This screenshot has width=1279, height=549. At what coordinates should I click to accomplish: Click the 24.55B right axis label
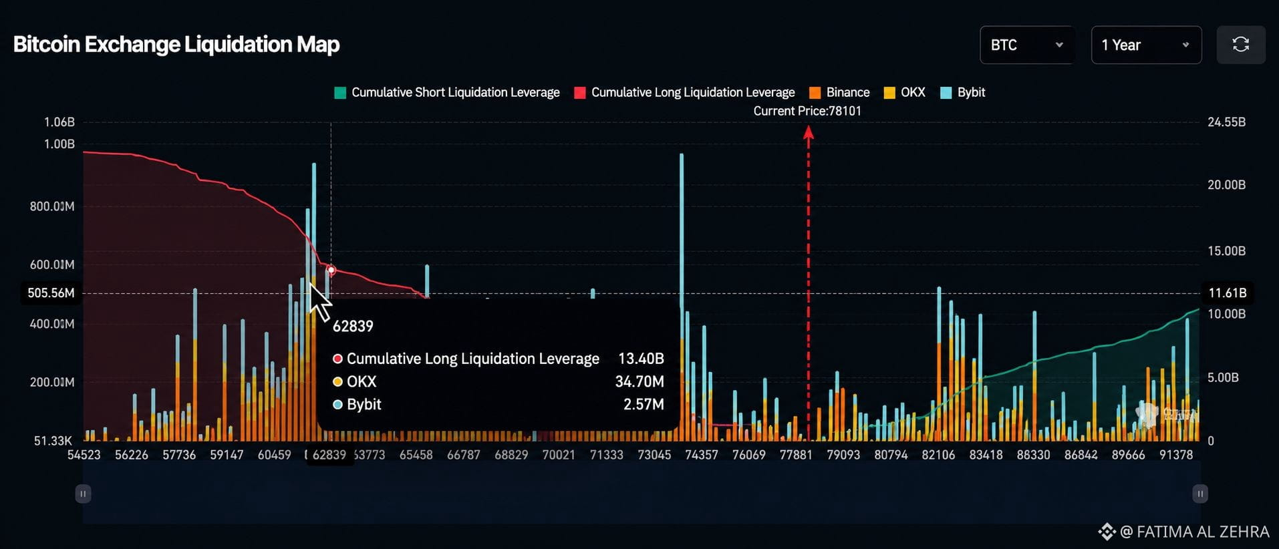point(1227,122)
